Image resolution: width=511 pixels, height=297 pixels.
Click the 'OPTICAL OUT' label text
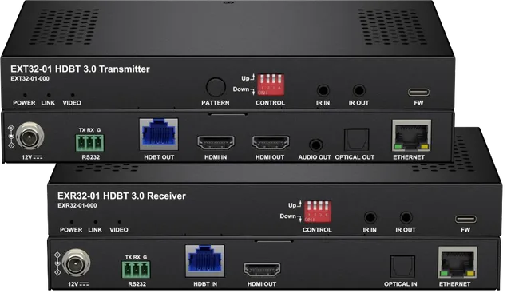click(355, 157)
